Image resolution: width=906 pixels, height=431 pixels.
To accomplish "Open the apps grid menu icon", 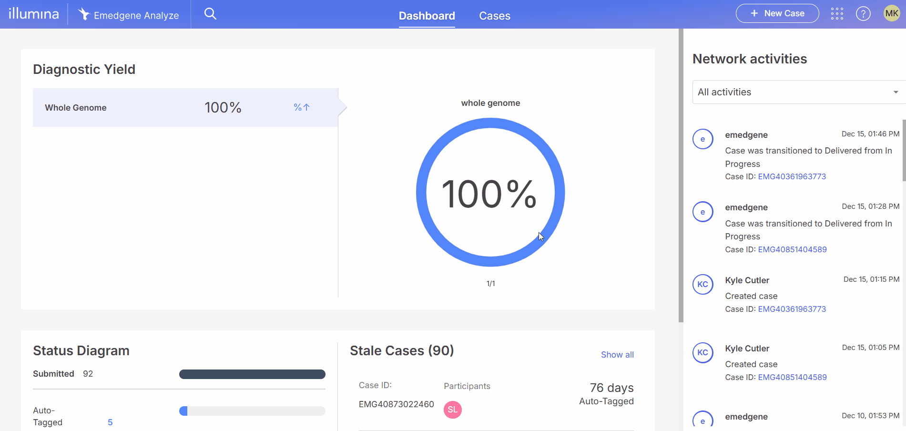I will coord(837,14).
